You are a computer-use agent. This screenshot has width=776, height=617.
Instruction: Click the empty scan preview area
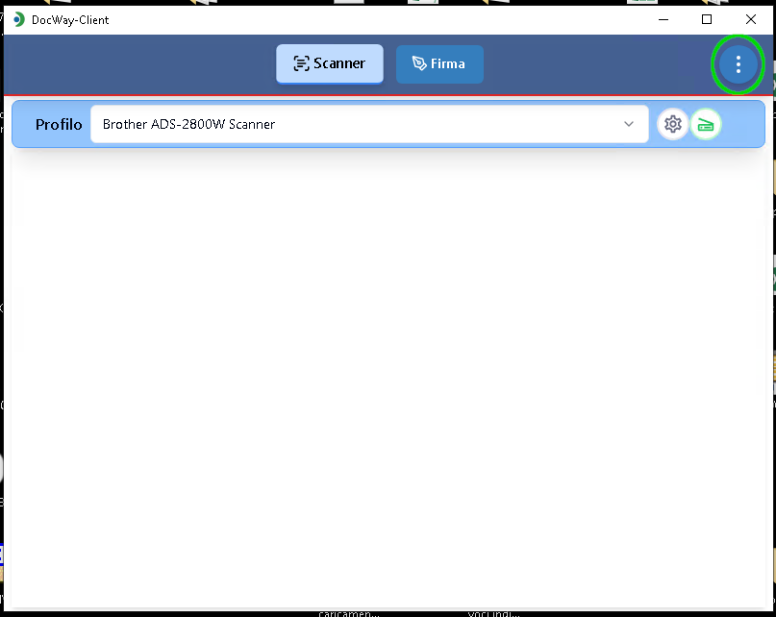click(x=388, y=375)
